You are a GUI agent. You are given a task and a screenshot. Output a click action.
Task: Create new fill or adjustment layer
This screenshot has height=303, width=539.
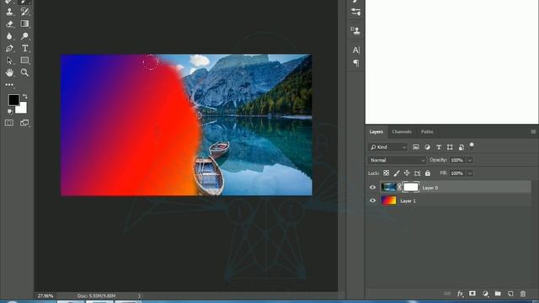[x=485, y=294]
